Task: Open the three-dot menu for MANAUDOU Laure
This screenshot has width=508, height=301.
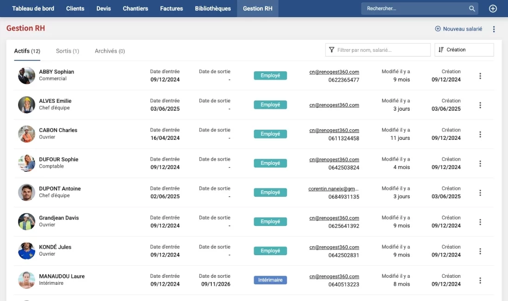Action: coord(480,280)
